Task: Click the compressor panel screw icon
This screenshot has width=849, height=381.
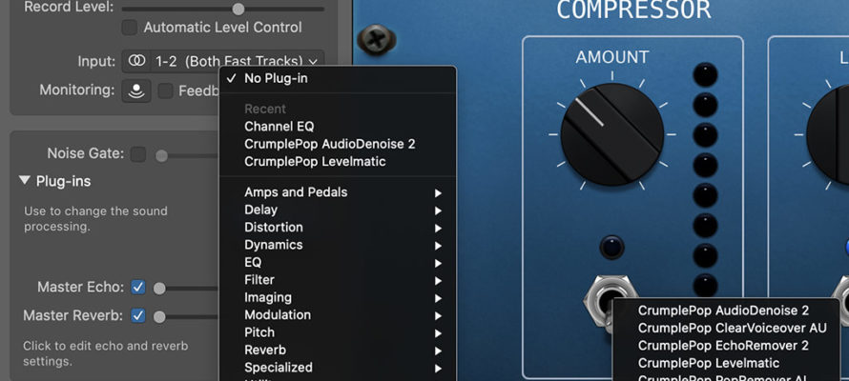Action: click(x=376, y=39)
